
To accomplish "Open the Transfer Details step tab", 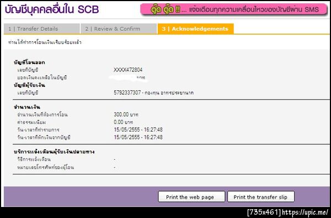I will 42,29.
